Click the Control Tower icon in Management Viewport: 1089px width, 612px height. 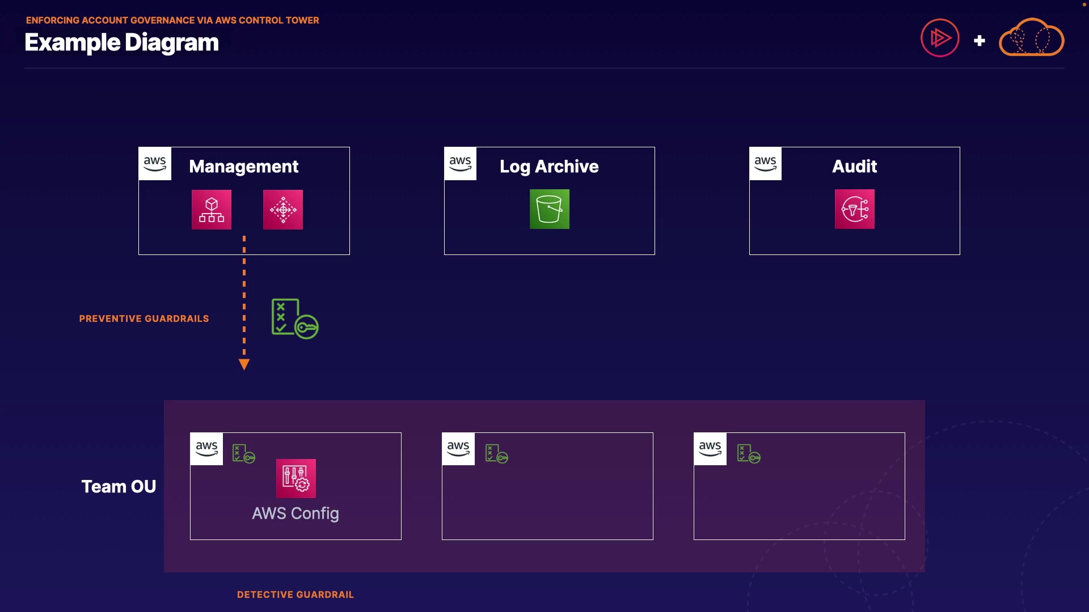[x=283, y=210]
